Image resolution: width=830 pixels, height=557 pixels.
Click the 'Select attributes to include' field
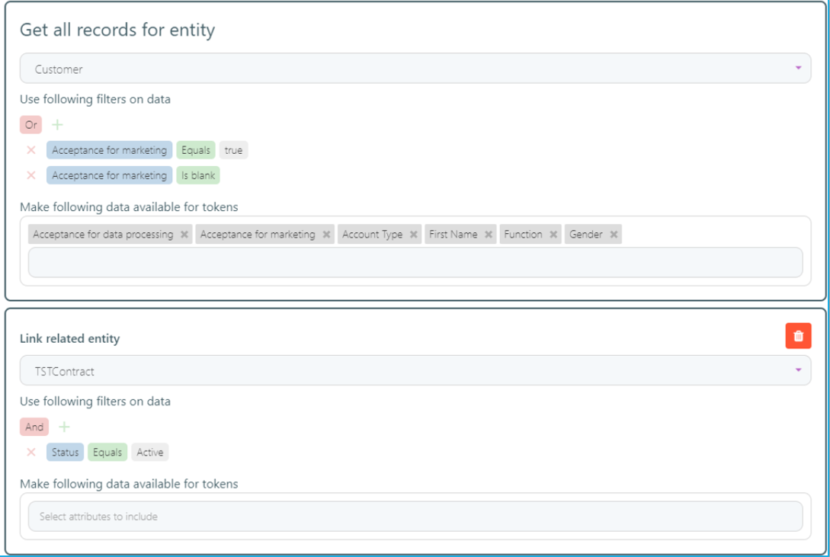(x=415, y=517)
